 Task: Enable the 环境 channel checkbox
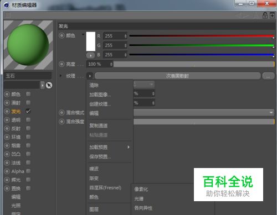(28, 137)
